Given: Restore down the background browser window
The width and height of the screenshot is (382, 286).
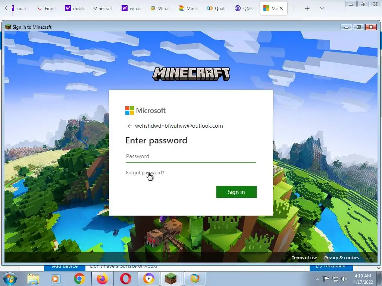Looking at the screenshot, I should pos(363,4).
